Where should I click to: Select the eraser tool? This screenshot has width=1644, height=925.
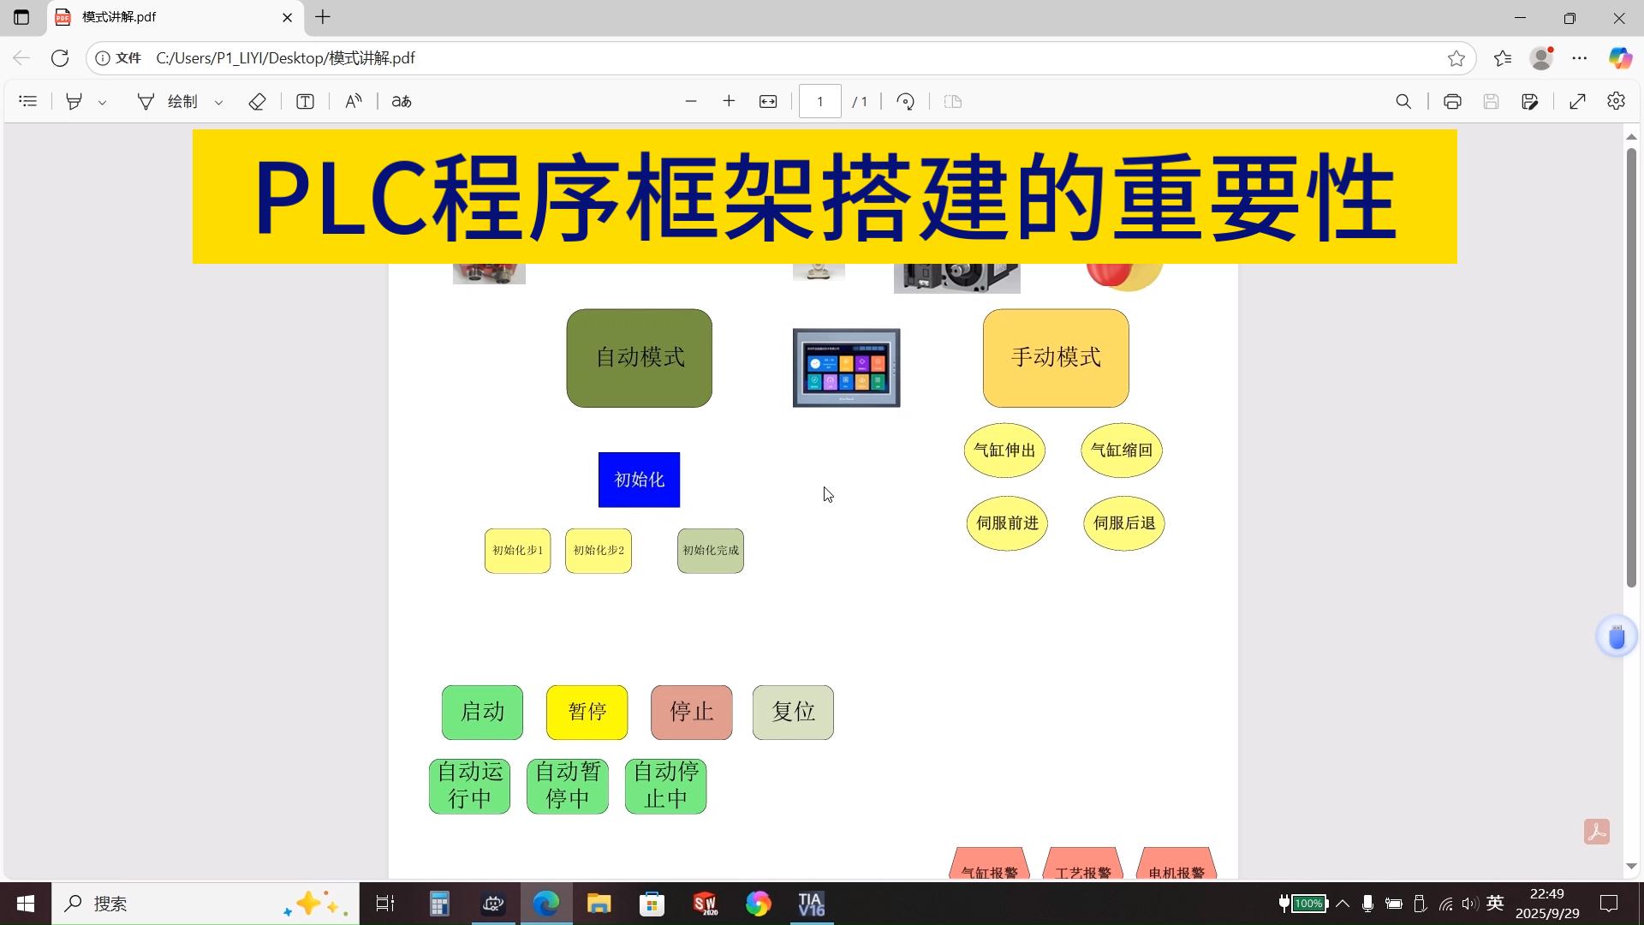click(x=257, y=101)
